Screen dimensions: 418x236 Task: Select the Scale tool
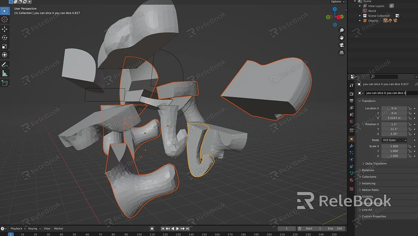(x=5, y=46)
